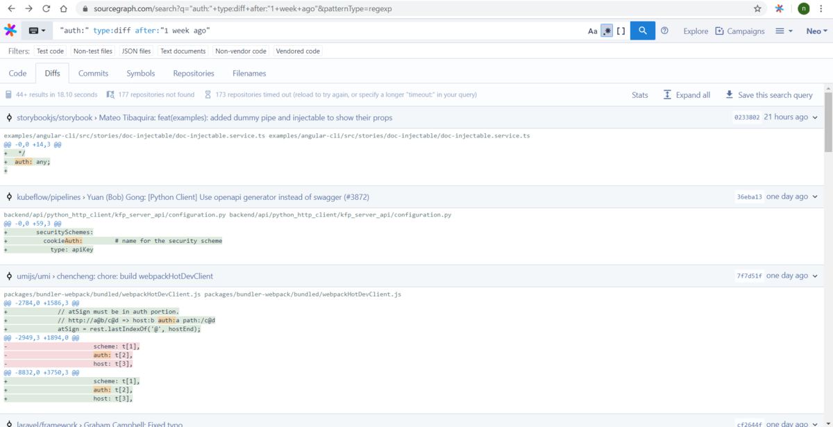The height and width of the screenshot is (427, 833).
Task: Click commit icon beside kubeflow/pipelines
Action: [10, 197]
